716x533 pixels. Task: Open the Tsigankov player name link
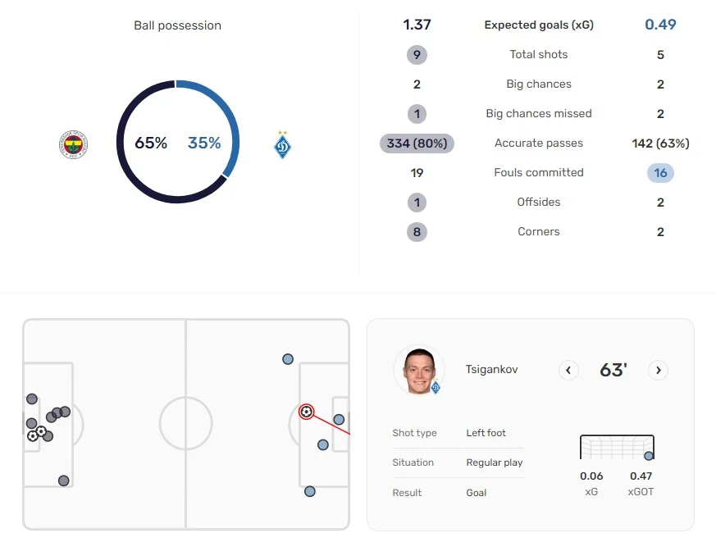pos(491,370)
